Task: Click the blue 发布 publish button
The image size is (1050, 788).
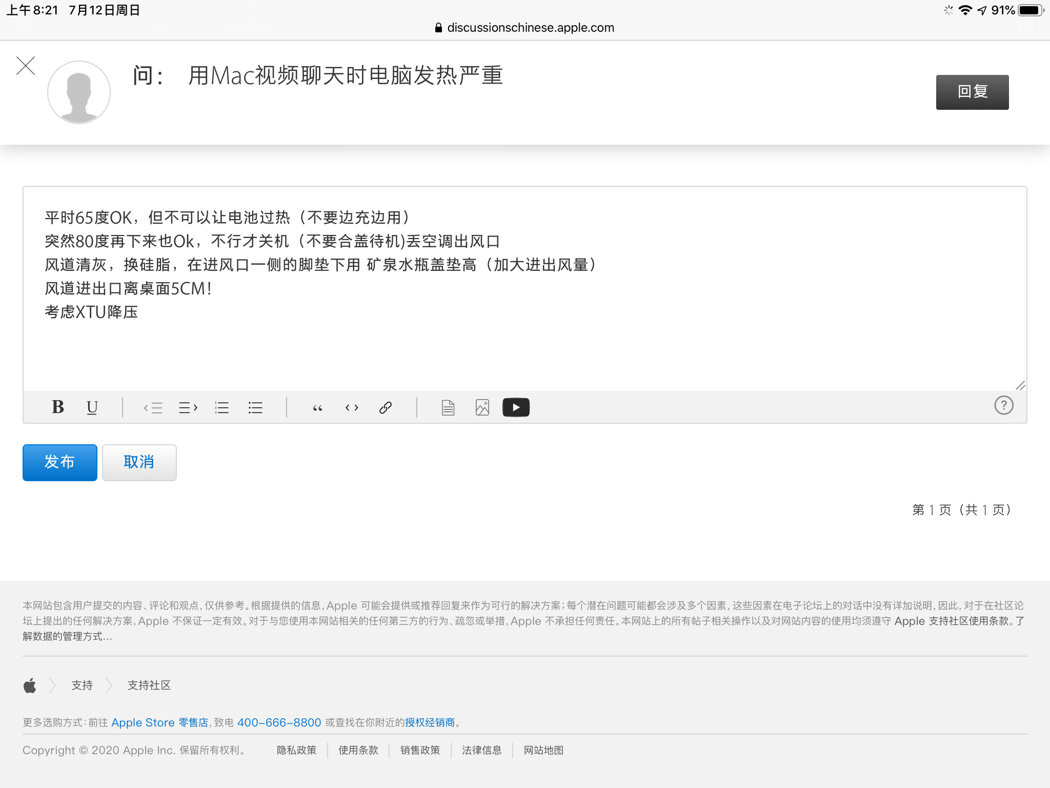Action: 60,462
